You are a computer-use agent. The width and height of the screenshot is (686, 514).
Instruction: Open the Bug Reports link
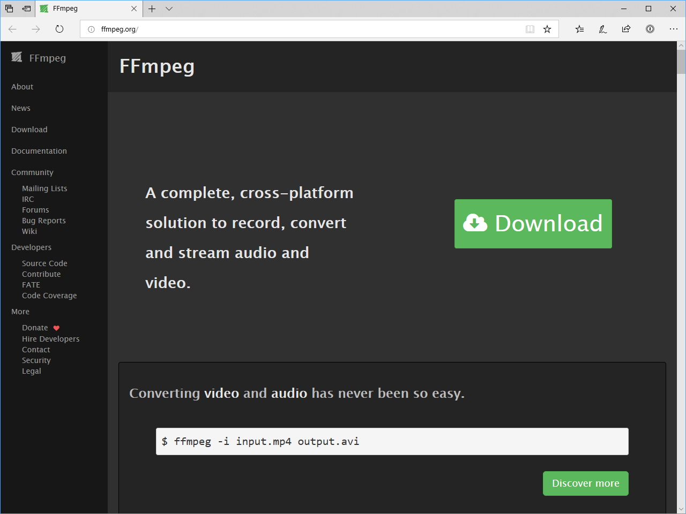coord(43,220)
